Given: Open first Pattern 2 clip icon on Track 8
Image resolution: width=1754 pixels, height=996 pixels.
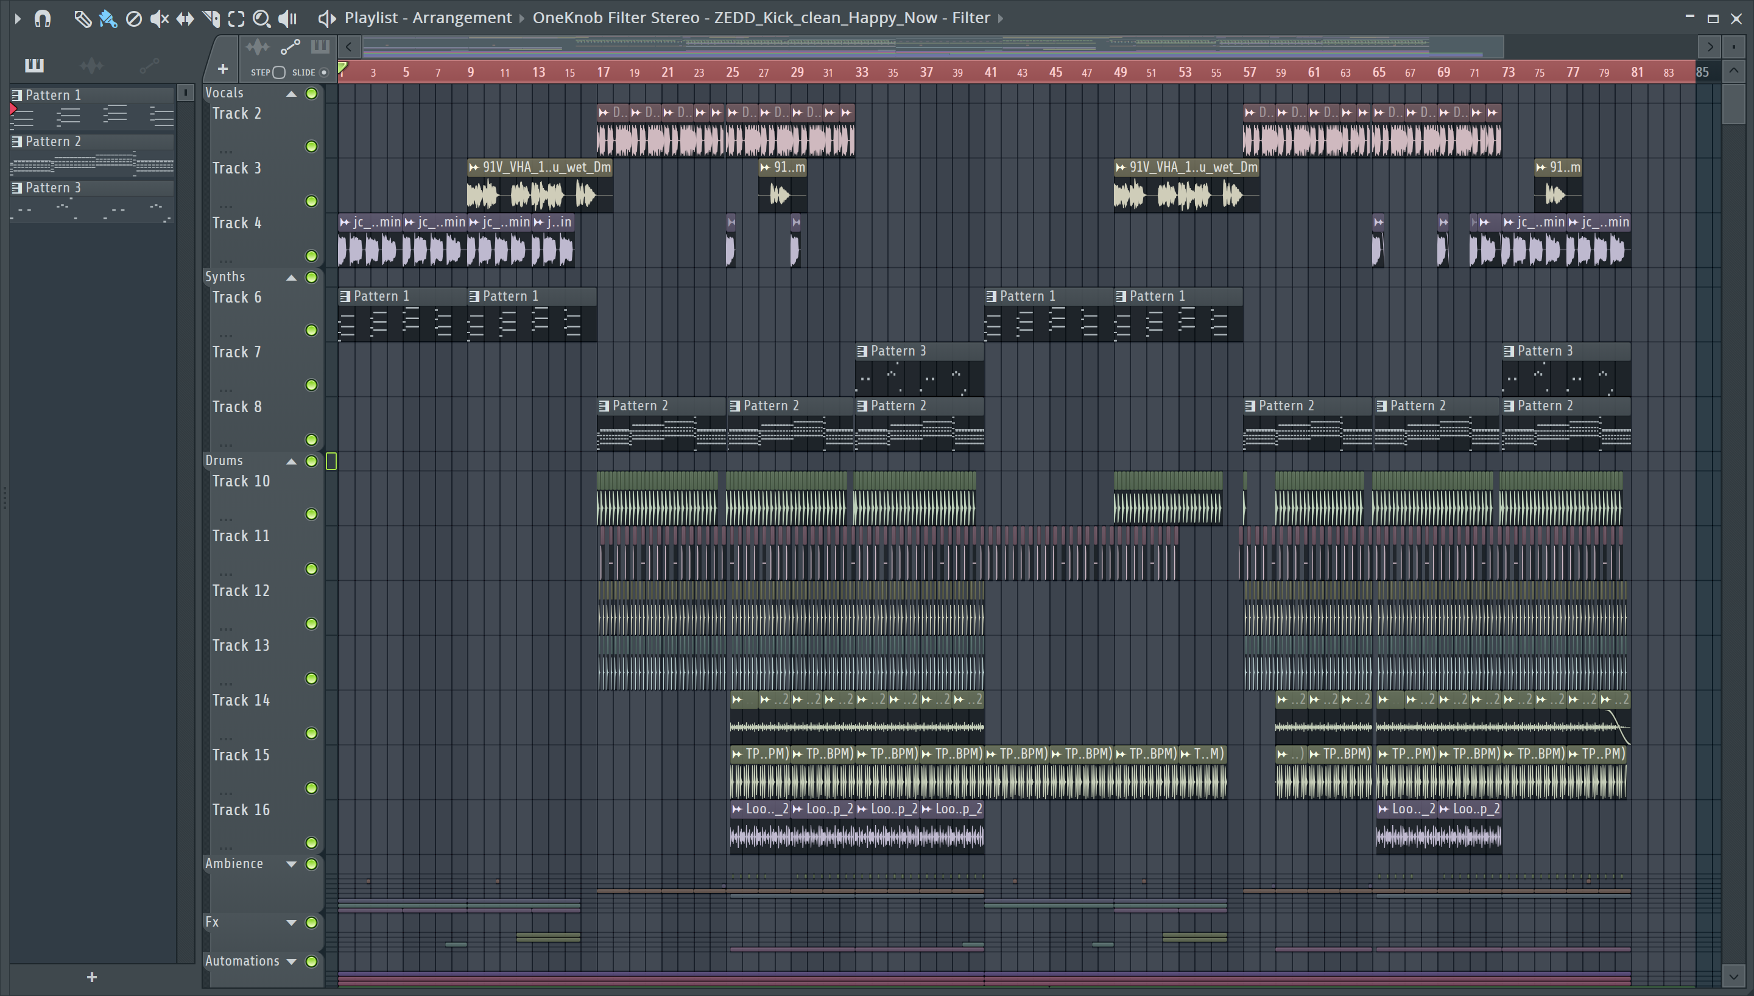Looking at the screenshot, I should [x=604, y=405].
